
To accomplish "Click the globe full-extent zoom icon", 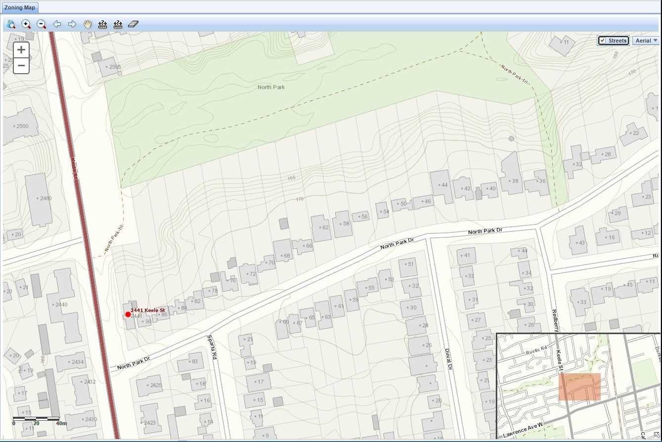I will (11, 24).
